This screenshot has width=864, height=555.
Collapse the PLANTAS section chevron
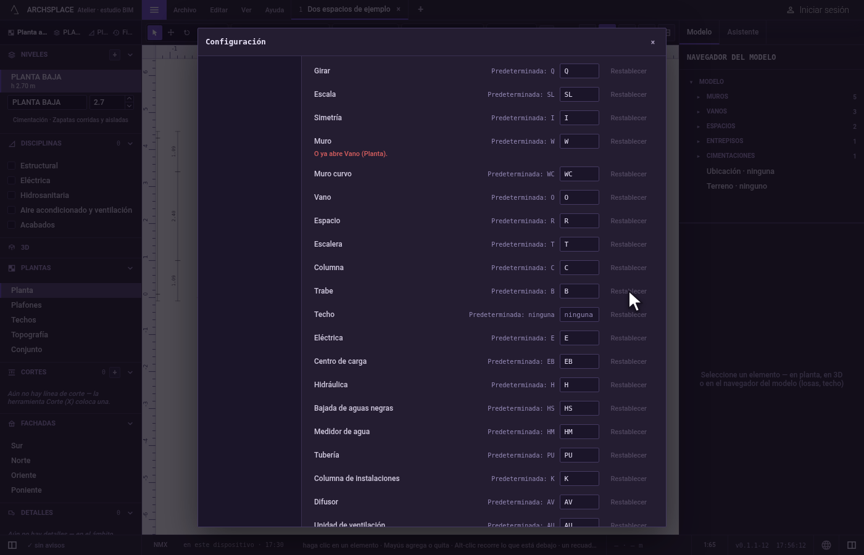130,268
